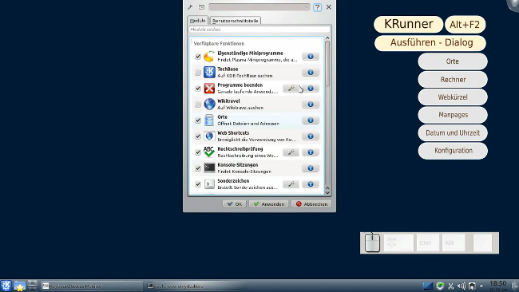Switch to Keyboard Status Monitor task
519x292 pixels.
(92, 286)
